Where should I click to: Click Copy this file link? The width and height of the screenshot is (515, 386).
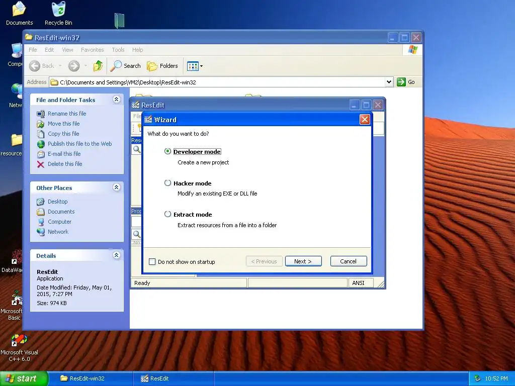pos(63,134)
